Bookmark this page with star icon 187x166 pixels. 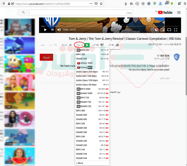pos(101,4)
